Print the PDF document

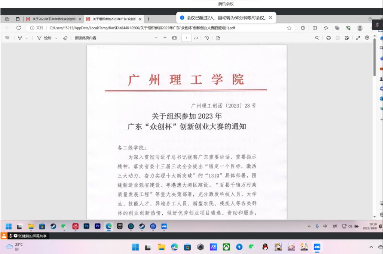328,38
